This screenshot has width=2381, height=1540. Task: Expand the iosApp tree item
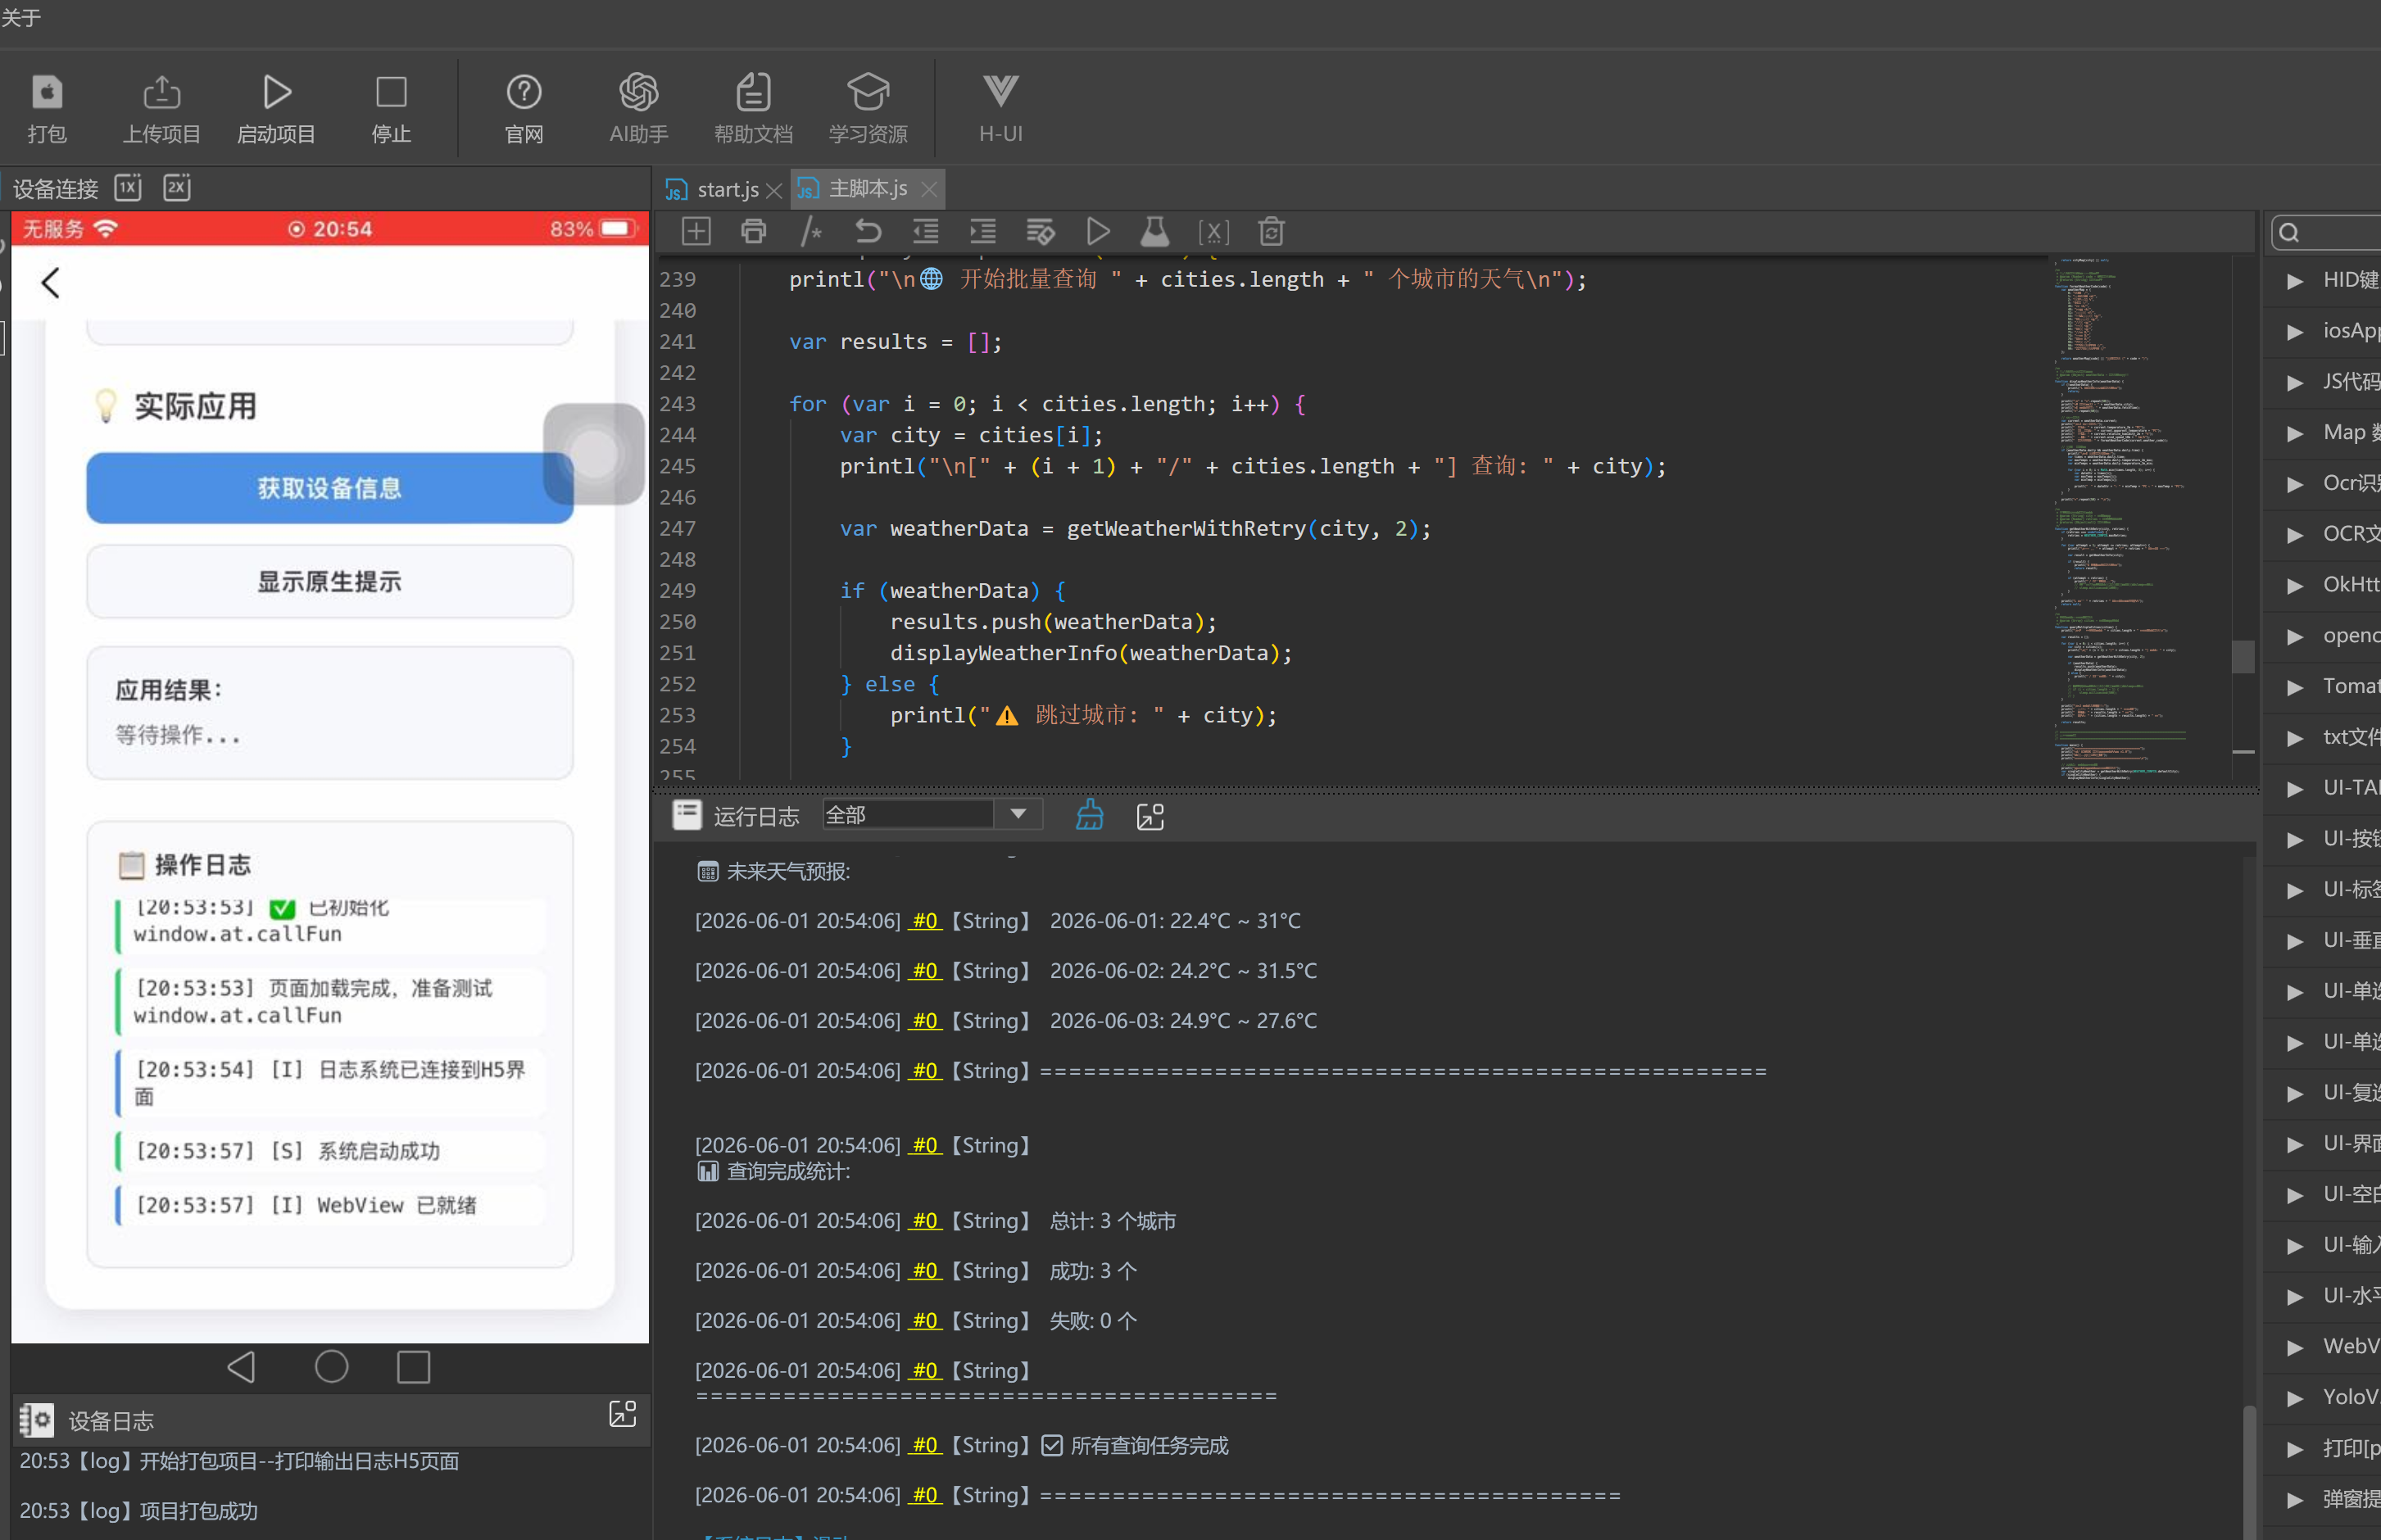[x=2295, y=332]
